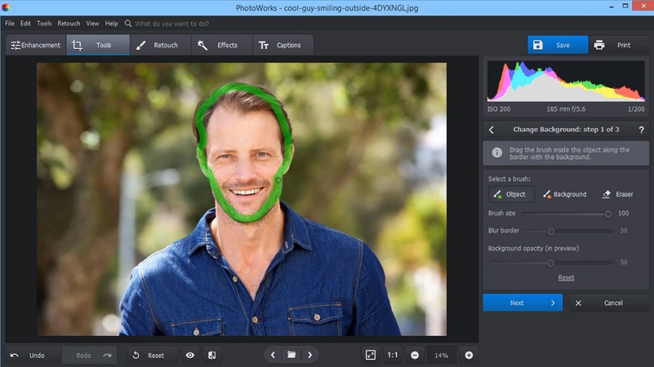
Task: Adjust the Brush size slider
Action: click(x=567, y=214)
